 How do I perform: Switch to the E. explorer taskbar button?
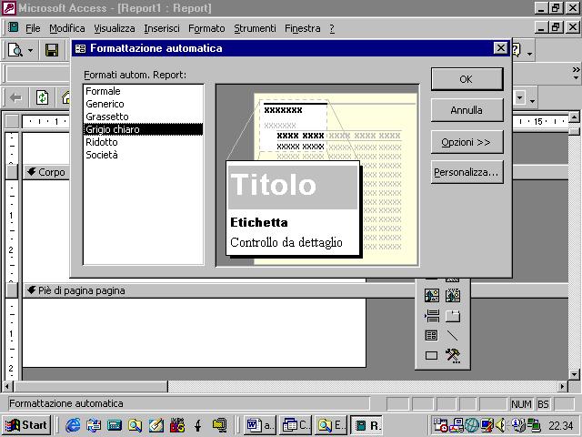(330, 425)
